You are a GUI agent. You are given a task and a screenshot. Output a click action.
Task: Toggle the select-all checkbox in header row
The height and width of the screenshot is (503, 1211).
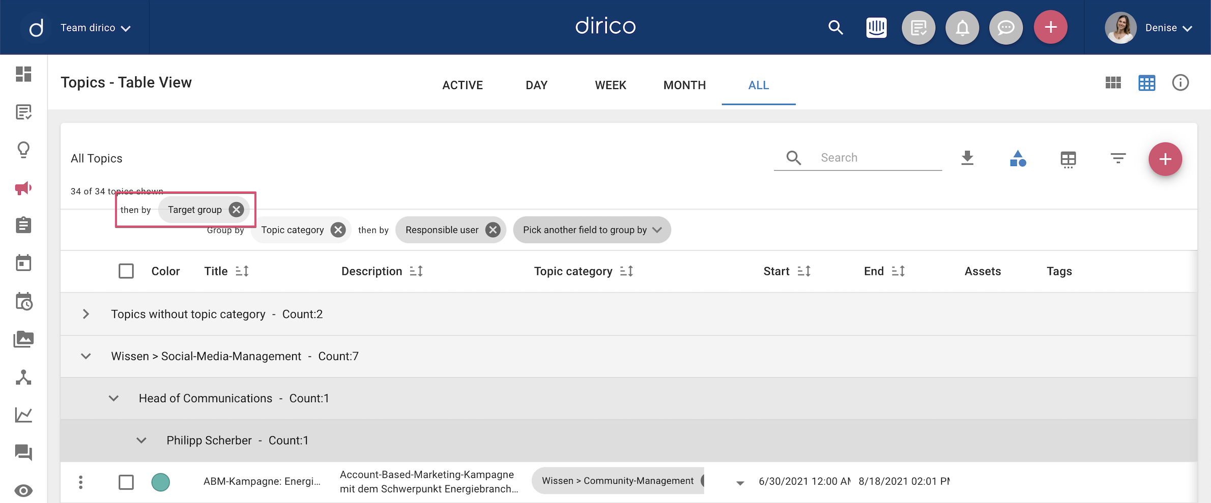point(126,271)
